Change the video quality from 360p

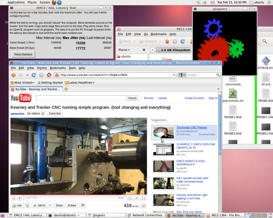[x=121, y=198]
